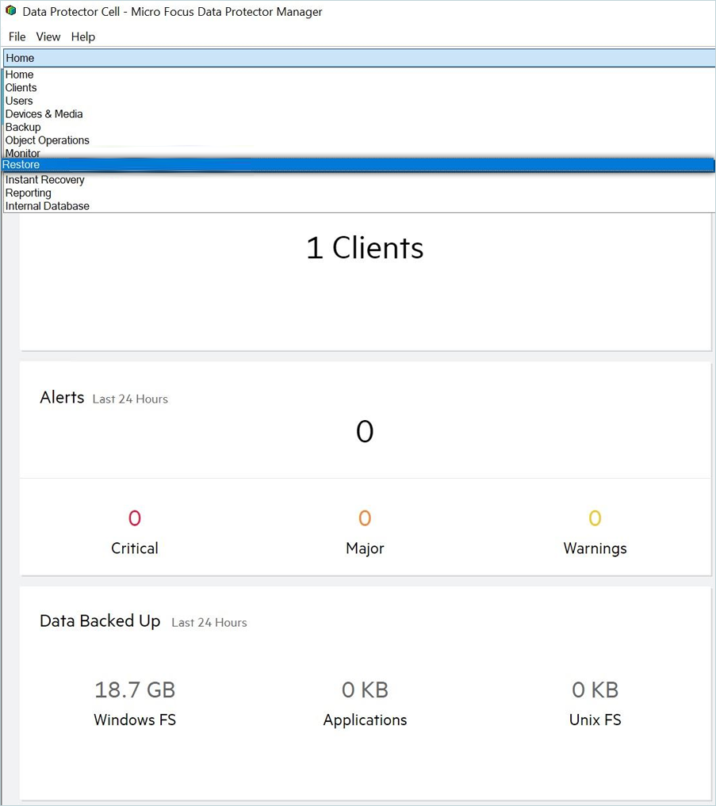Image resolution: width=716 pixels, height=806 pixels.
Task: Choose Monitor in the context list
Action: pyautogui.click(x=23, y=153)
